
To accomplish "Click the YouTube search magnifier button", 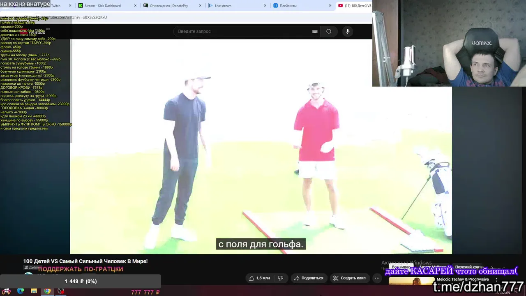I will tap(329, 31).
